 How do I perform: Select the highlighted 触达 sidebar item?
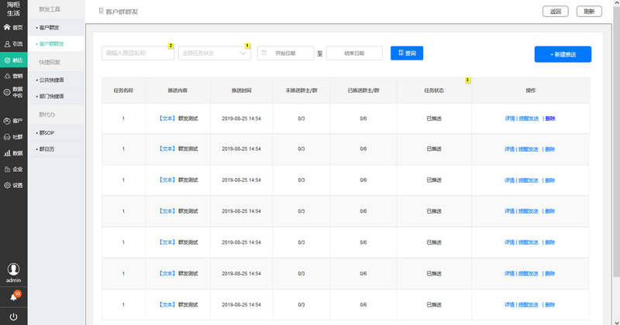coord(13,60)
